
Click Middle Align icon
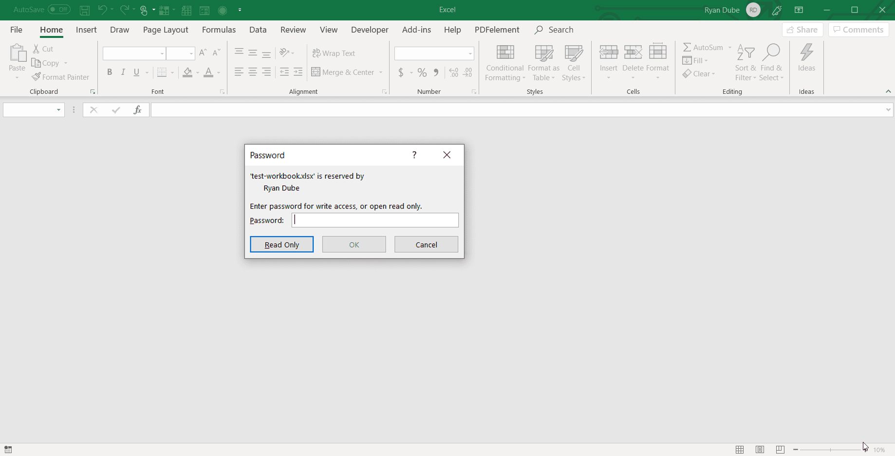coord(253,53)
